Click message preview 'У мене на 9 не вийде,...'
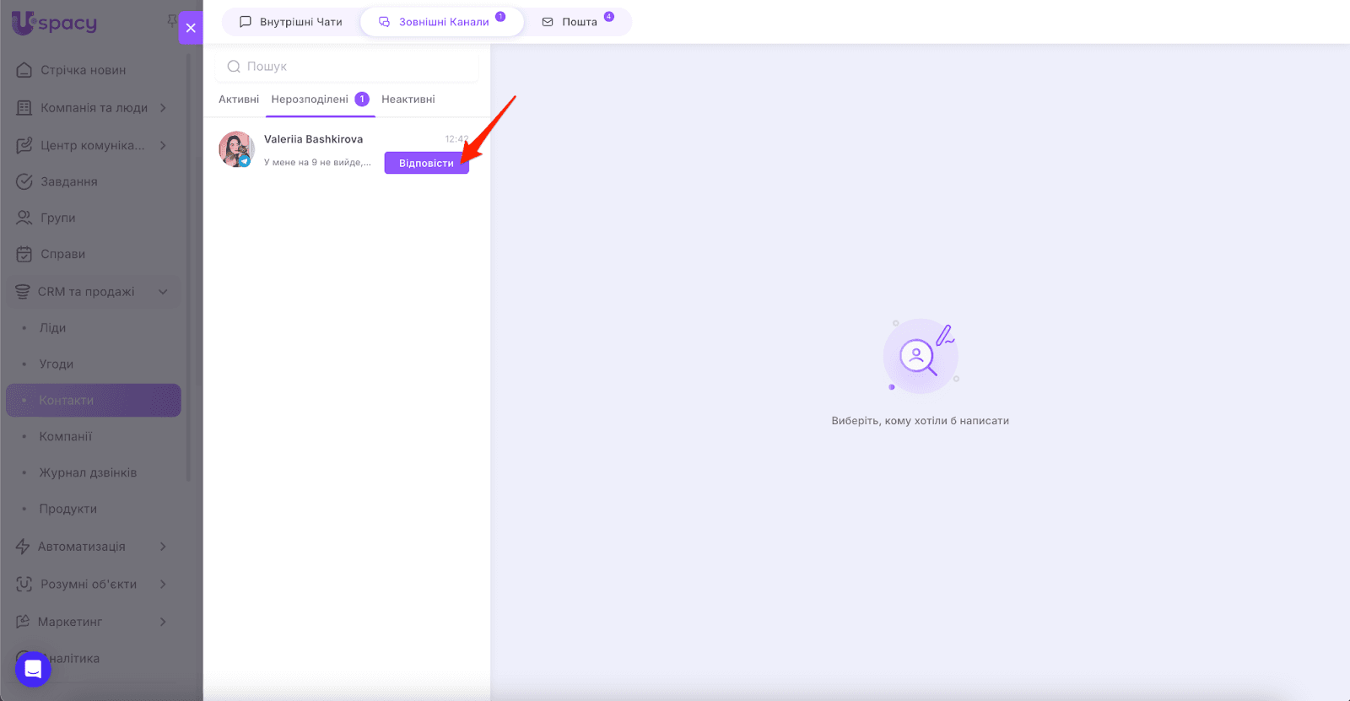1350x701 pixels. pos(317,162)
